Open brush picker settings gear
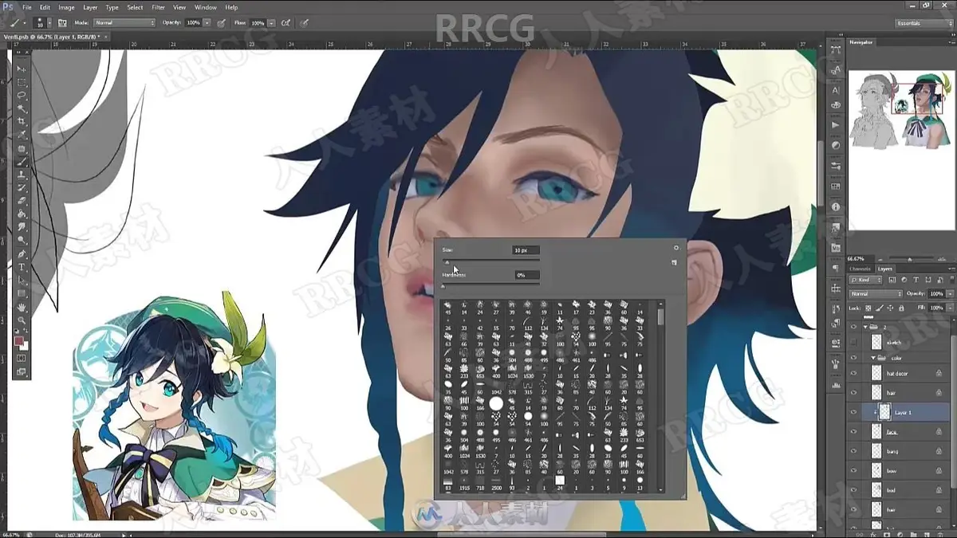This screenshot has width=957, height=538. [x=676, y=248]
